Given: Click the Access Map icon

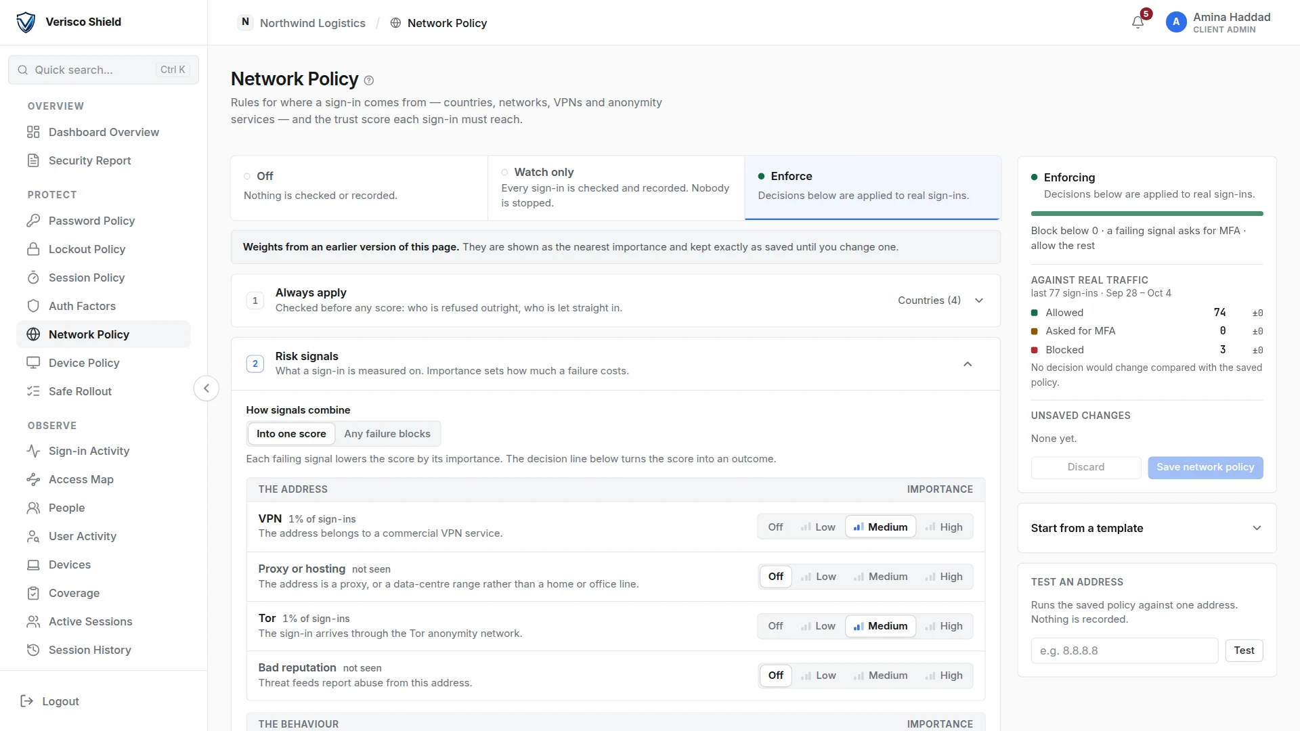Looking at the screenshot, I should 33,479.
